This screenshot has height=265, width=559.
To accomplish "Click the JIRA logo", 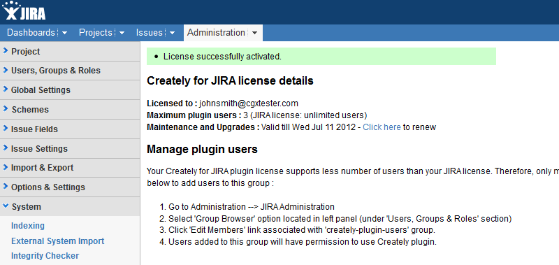I will point(24,11).
